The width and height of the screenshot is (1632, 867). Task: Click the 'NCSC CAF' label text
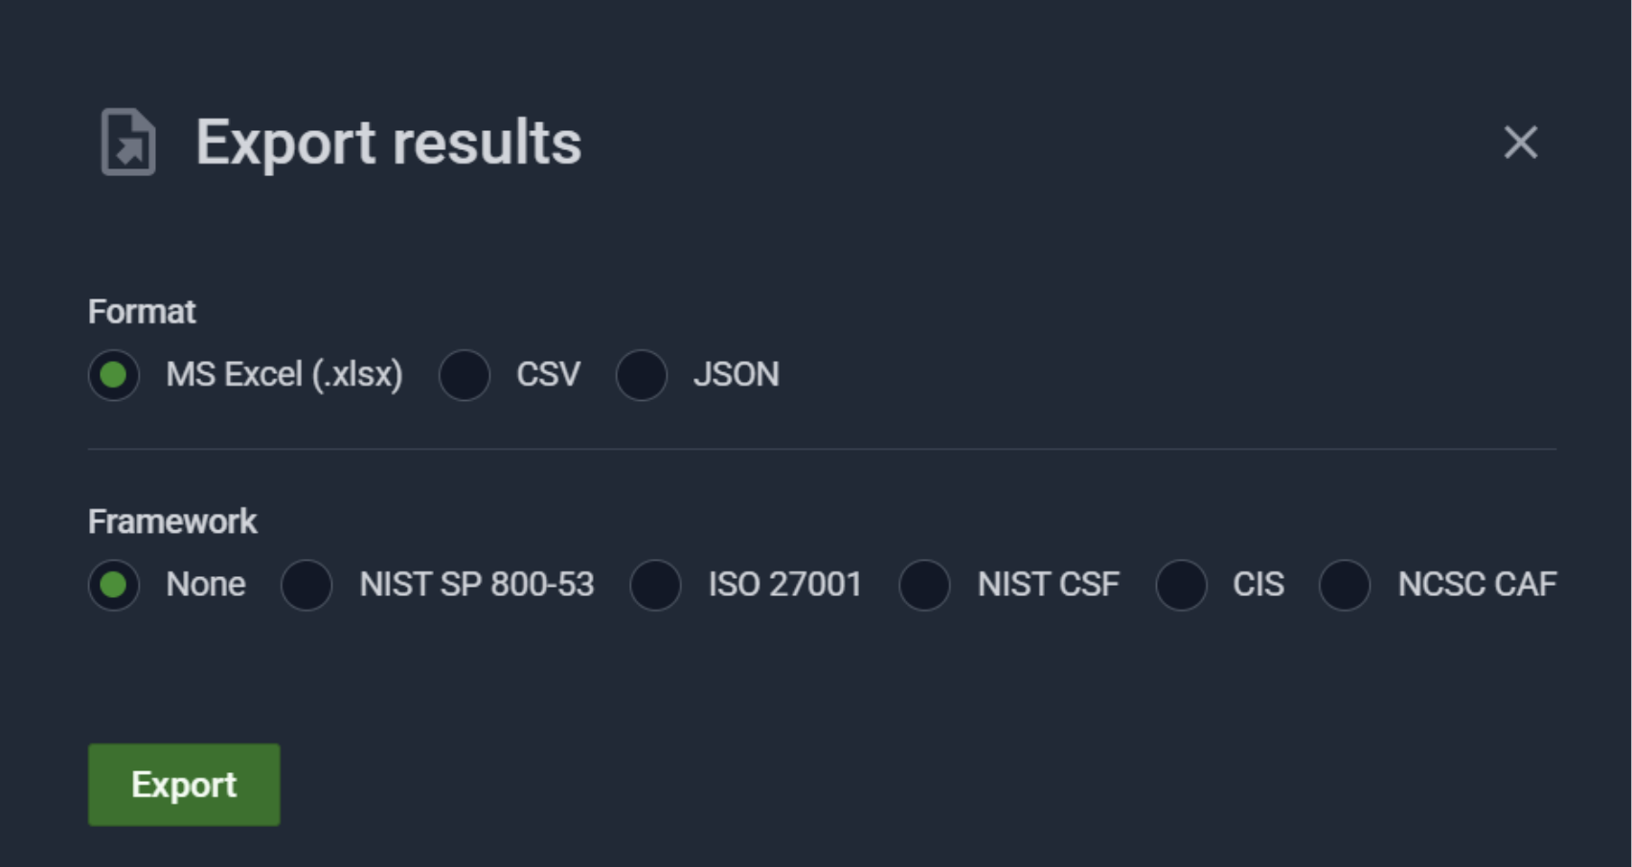coord(1476,585)
